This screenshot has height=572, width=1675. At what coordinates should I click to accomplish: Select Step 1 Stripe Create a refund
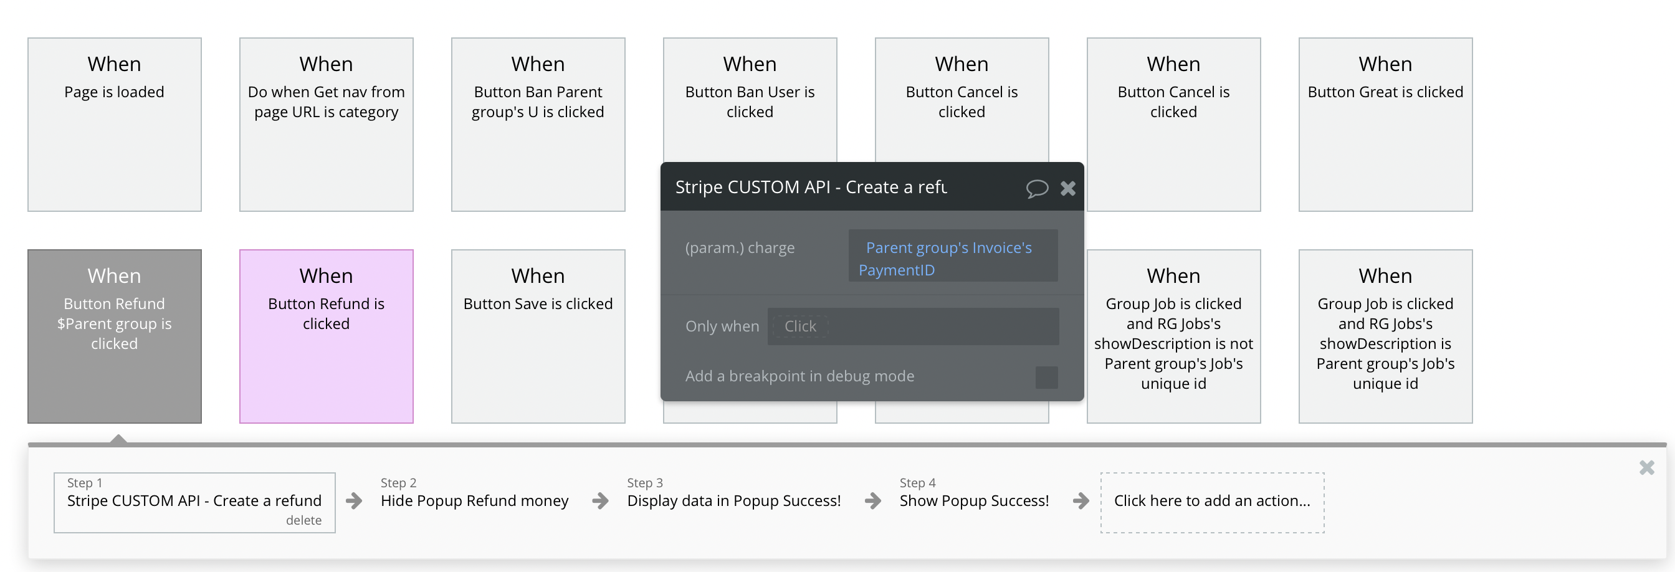tap(194, 500)
